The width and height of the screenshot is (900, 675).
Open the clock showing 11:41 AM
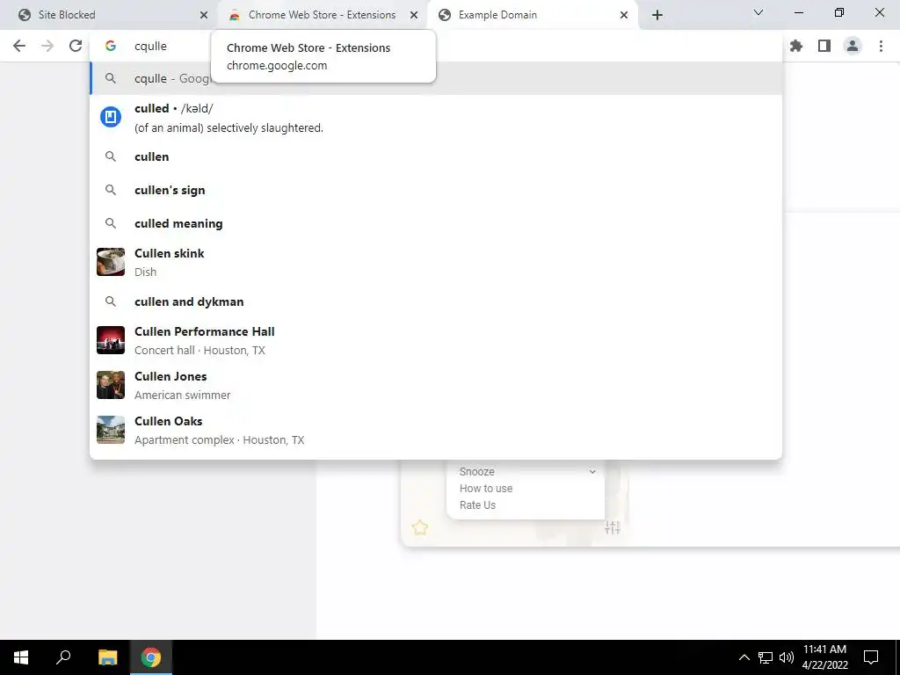point(824,657)
